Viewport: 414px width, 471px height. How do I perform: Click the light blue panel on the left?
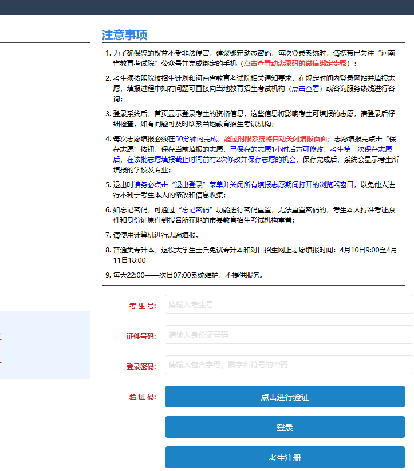point(45,345)
